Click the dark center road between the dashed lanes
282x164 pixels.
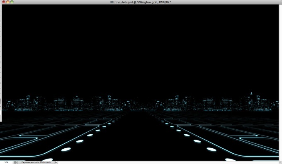click(x=139, y=140)
